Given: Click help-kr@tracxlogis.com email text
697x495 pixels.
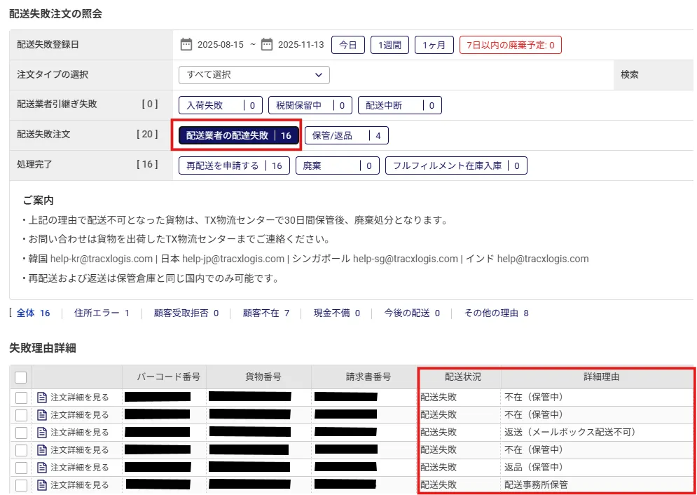Looking at the screenshot, I should coord(102,259).
